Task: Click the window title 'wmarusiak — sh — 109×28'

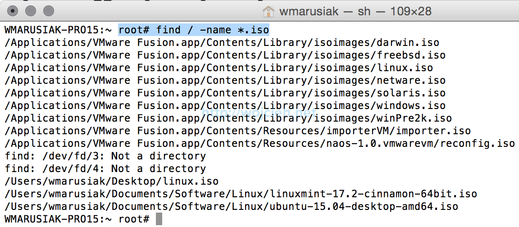Action: click(x=355, y=11)
